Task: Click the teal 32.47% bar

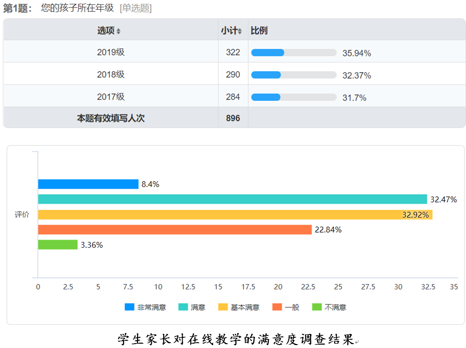Action: [x=233, y=199]
